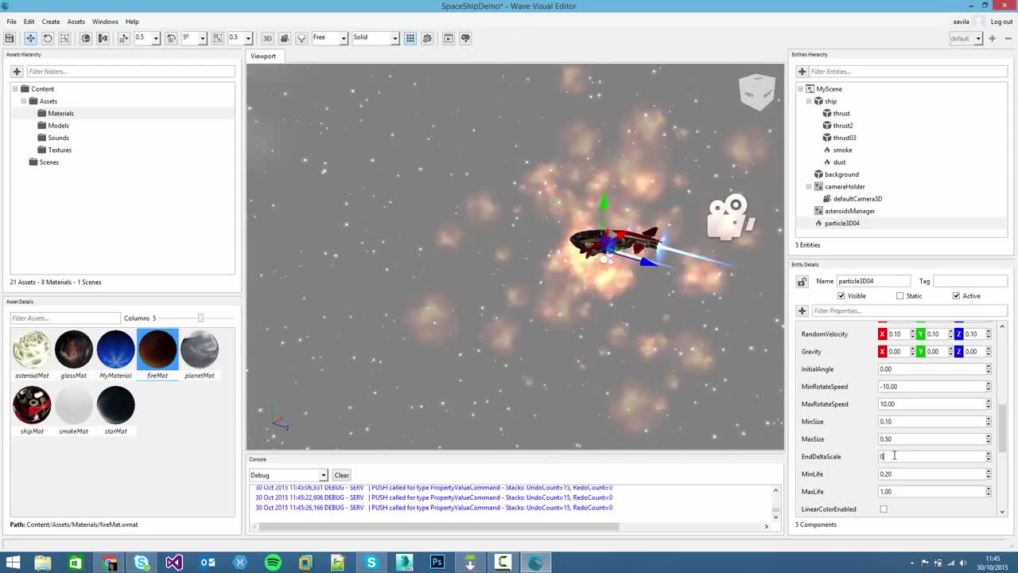The height and width of the screenshot is (573, 1018).
Task: Switch to the Viewport tab
Action: (263, 56)
